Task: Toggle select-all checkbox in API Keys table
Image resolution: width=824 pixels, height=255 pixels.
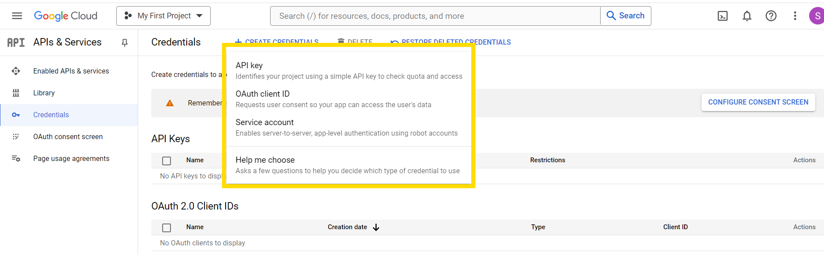Action: point(167,161)
